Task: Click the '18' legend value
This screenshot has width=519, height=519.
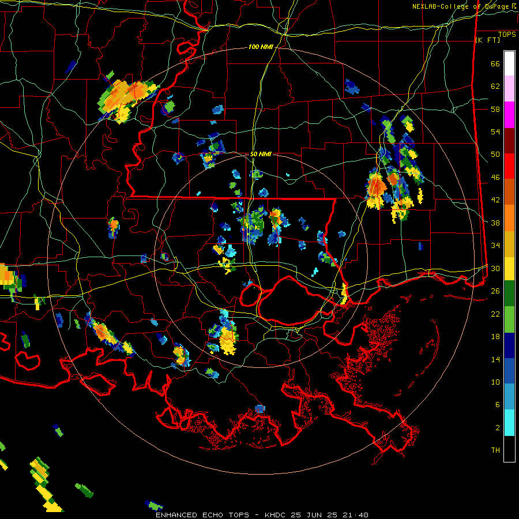Action: point(495,337)
